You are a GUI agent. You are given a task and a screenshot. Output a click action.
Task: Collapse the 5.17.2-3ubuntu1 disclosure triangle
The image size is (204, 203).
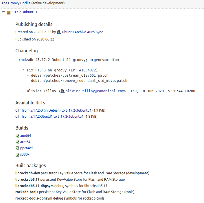tap(3, 12)
